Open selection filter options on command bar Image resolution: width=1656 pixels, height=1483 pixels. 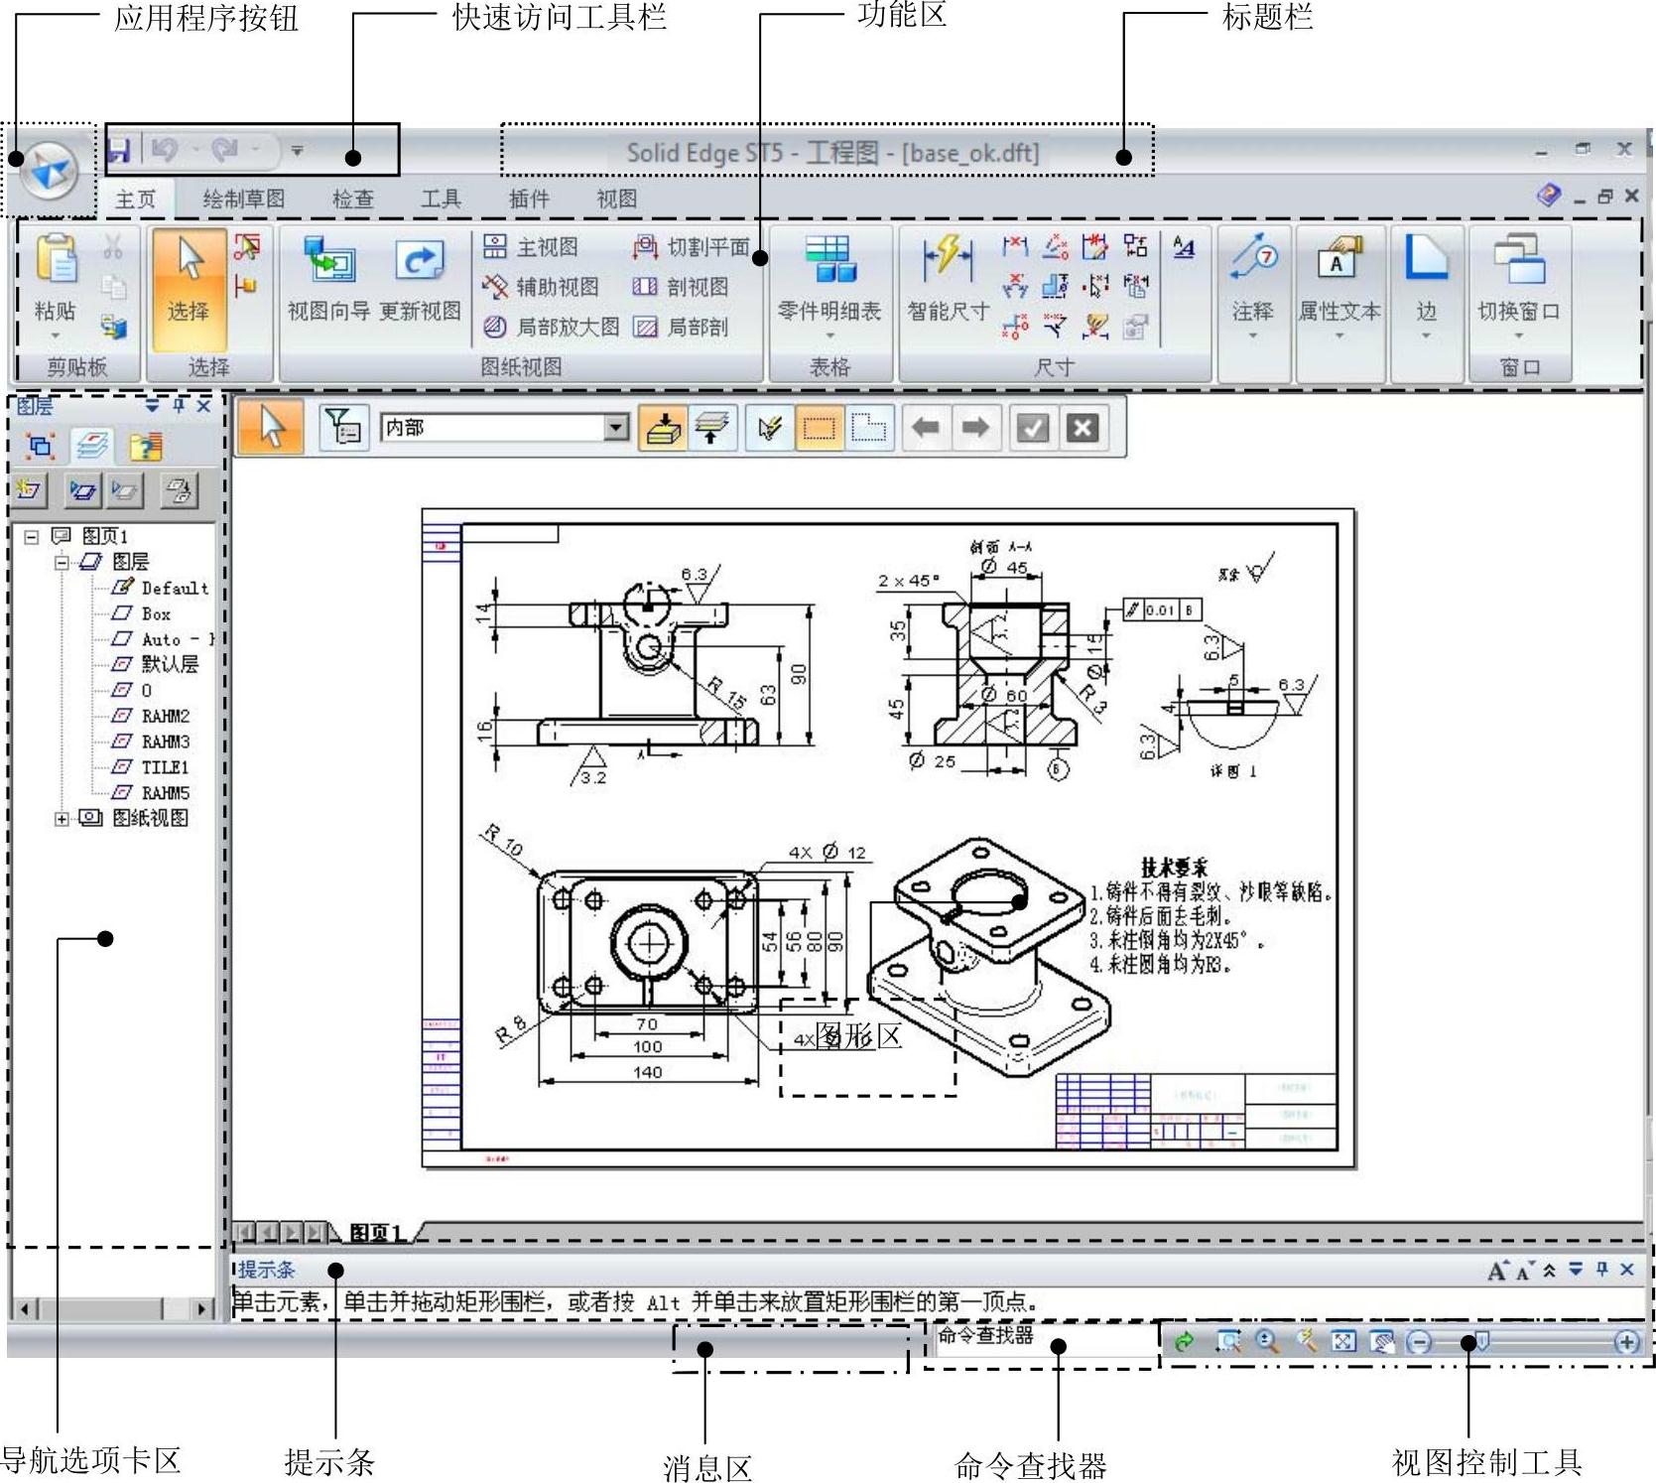(x=344, y=428)
